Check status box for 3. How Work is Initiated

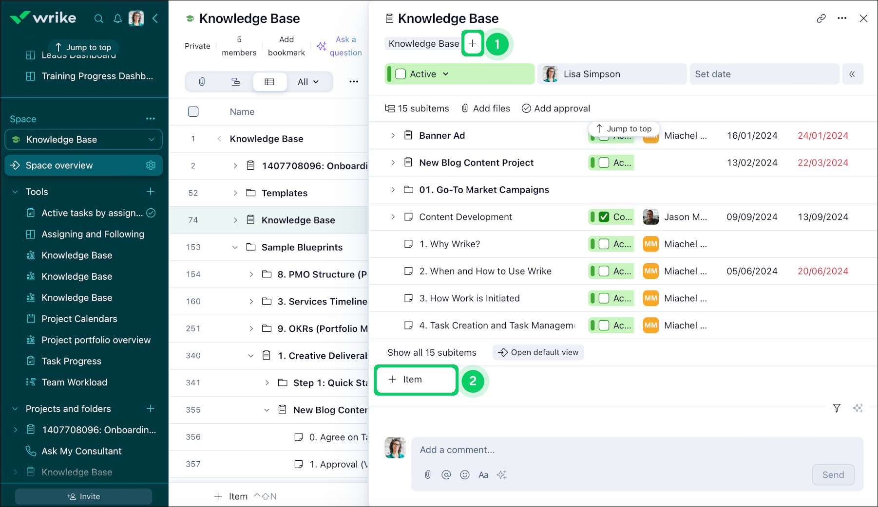604,298
